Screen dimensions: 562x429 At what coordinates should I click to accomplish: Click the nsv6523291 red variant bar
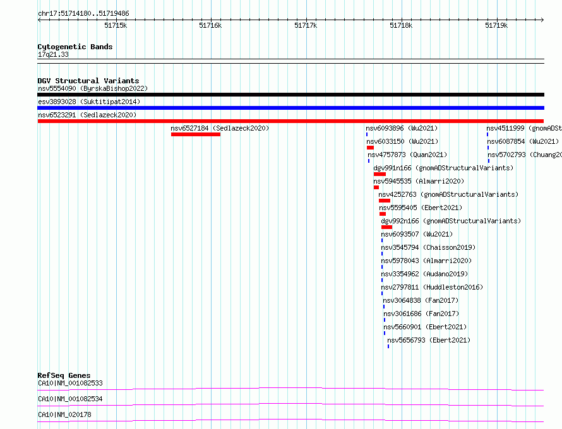290,121
